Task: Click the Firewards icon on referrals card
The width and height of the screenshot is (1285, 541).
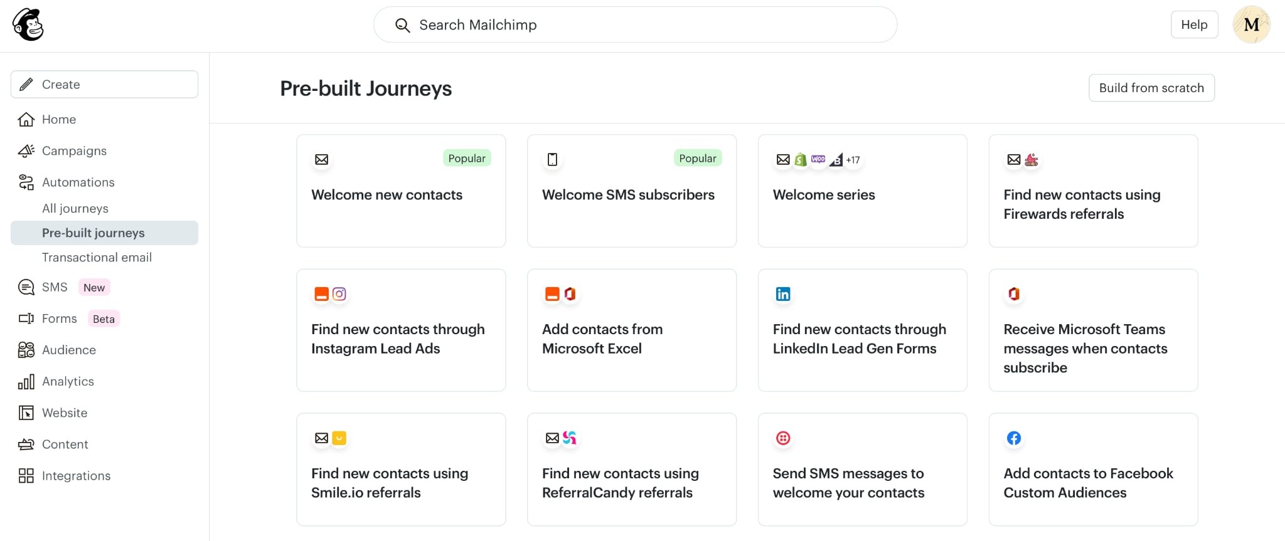Action: (1032, 159)
